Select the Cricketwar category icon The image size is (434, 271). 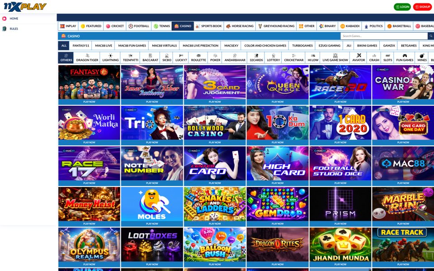294,57
